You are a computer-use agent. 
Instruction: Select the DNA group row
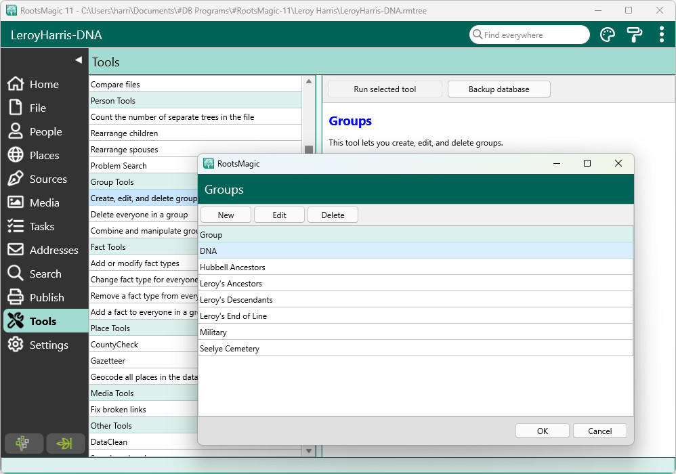pyautogui.click(x=416, y=251)
